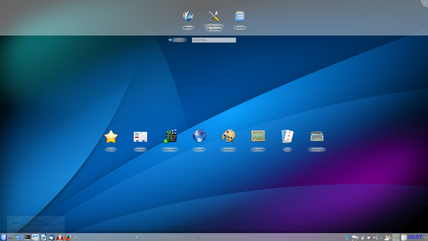Viewport: 428px width, 241px height.
Task: Open the wireless network tray icon
Action: (x=347, y=237)
